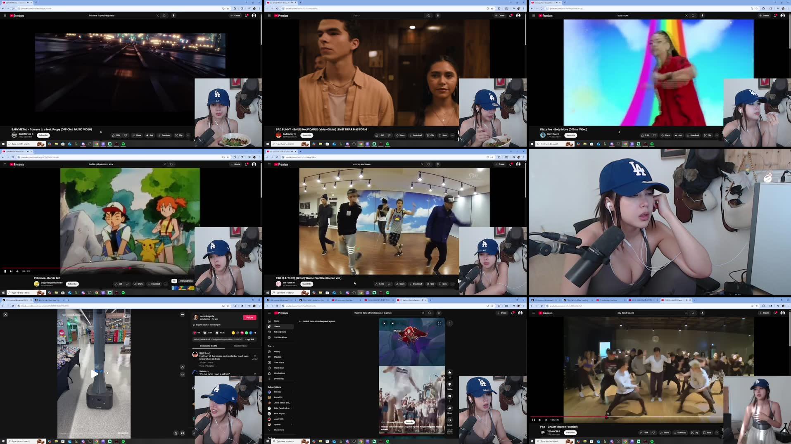Play the TikTok robot video
The width and height of the screenshot is (791, 444).
pos(95,374)
